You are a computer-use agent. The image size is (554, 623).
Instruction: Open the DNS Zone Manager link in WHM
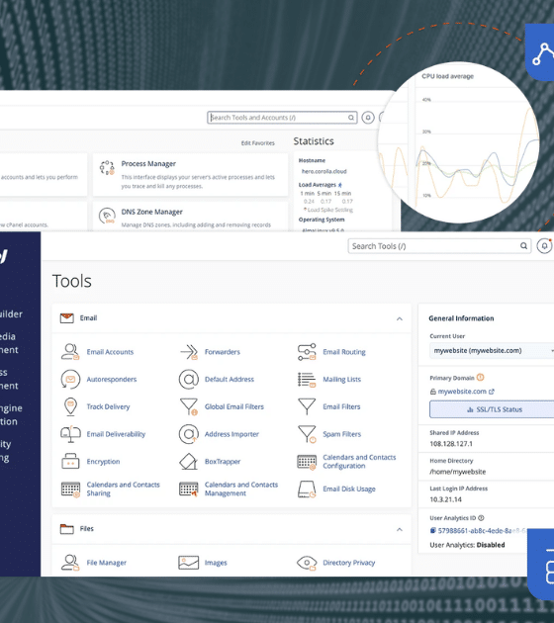(x=151, y=212)
